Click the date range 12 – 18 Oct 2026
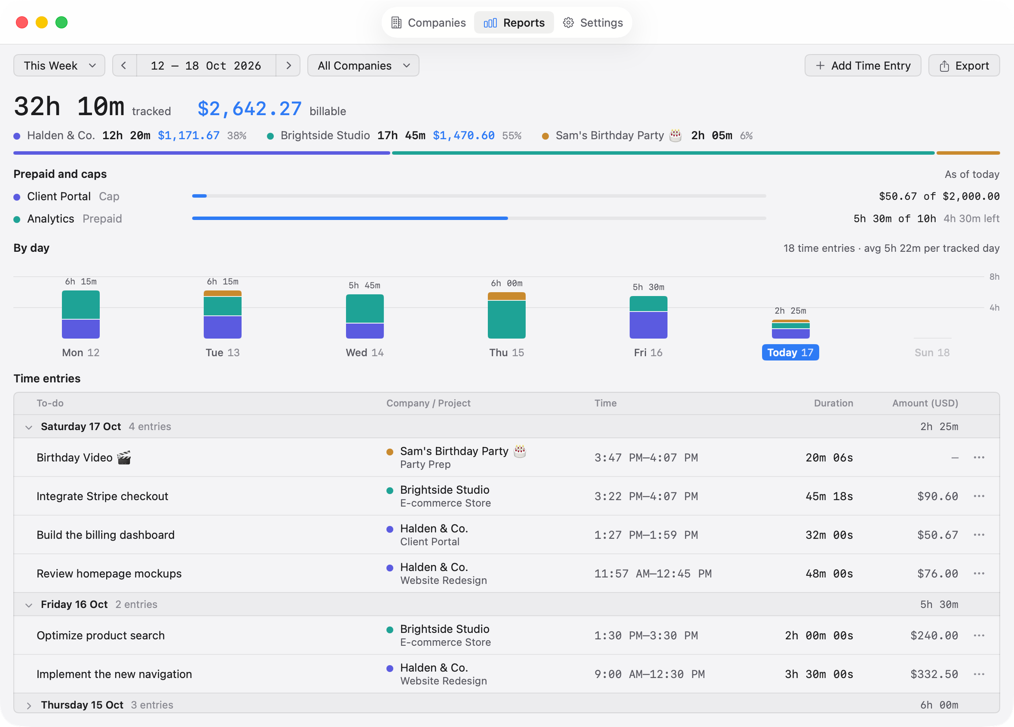Viewport: 1014px width, 727px height. (206, 65)
